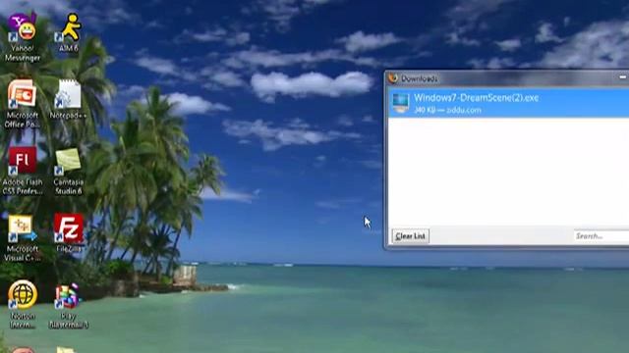Select the Windows7-DreamScene(2).exe download entry

(508, 103)
